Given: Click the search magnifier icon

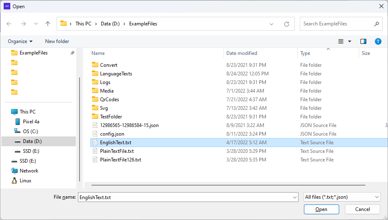Looking at the screenshot, I should [377, 24].
